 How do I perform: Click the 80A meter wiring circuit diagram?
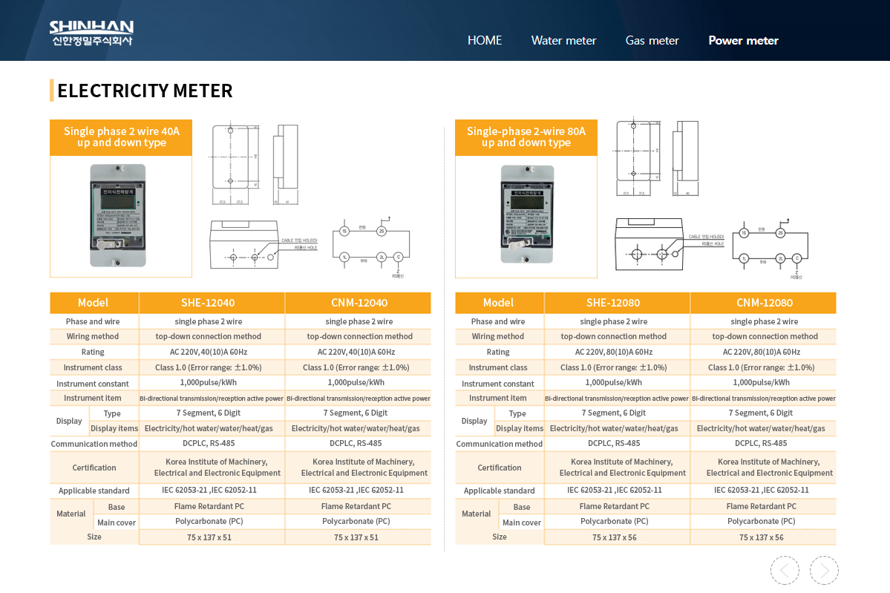coord(770,249)
